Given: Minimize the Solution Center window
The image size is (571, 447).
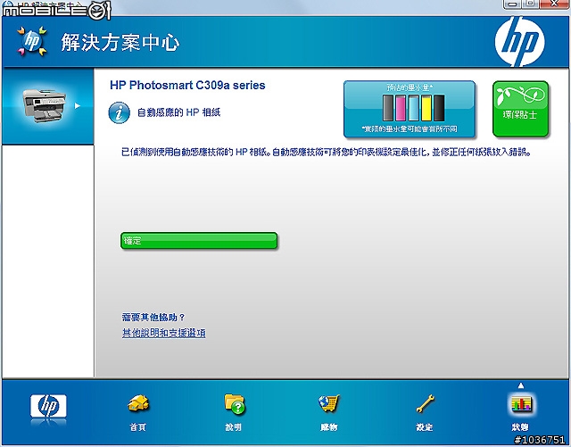Looking at the screenshot, I should [x=512, y=4].
